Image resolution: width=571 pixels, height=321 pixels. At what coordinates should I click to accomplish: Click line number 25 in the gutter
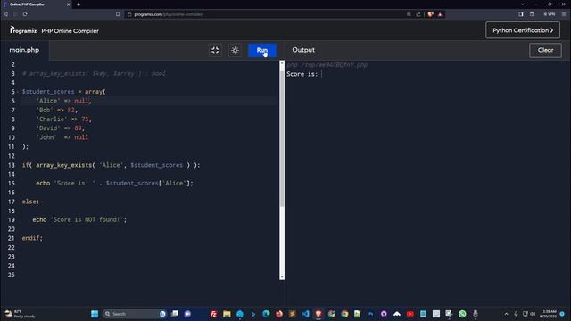coord(12,275)
